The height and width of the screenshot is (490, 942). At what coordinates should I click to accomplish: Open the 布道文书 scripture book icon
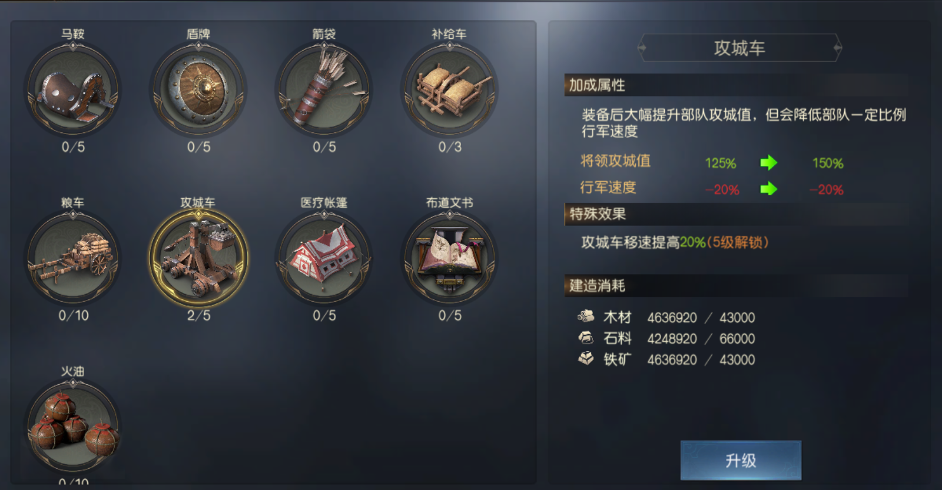coord(450,259)
